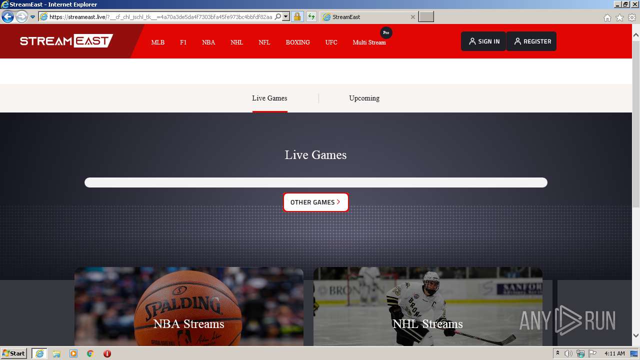Open Favorites star icon
The height and width of the screenshot is (360, 640).
click(619, 17)
